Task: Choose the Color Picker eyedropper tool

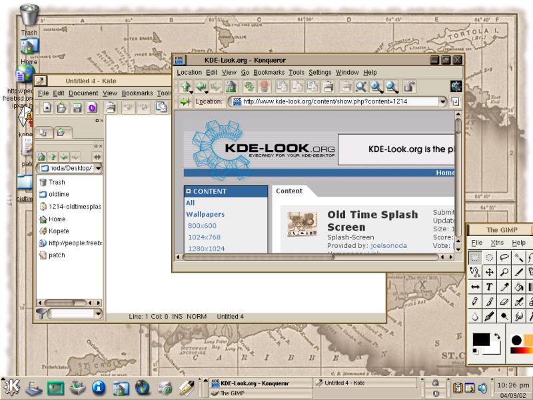Action: pyautogui.click(x=504, y=287)
